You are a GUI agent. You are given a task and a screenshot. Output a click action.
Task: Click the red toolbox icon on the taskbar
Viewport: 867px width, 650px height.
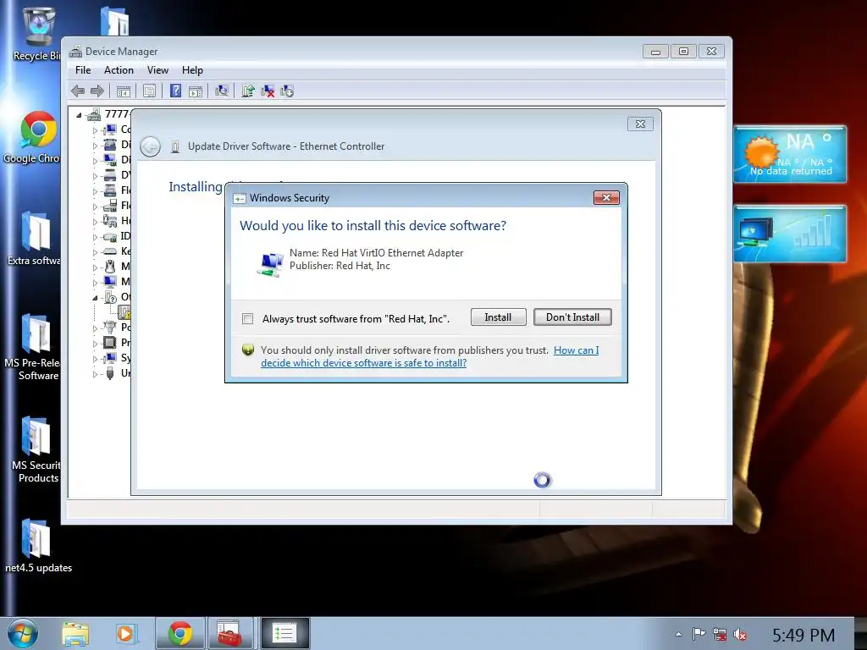click(x=229, y=633)
